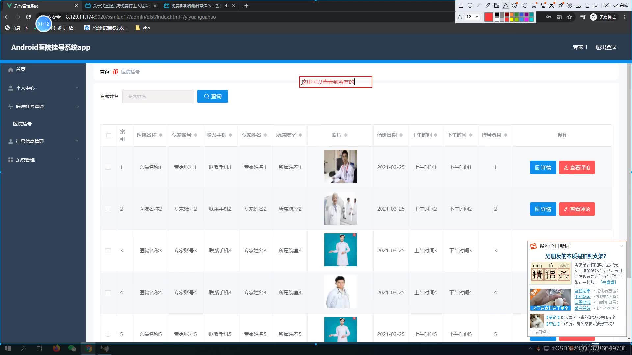The width and height of the screenshot is (632, 355).
Task: Click 查看评论 for 医院名称2 row
Action: pos(577,209)
